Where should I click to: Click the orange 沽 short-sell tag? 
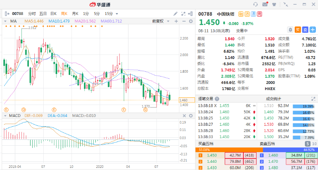247,14
